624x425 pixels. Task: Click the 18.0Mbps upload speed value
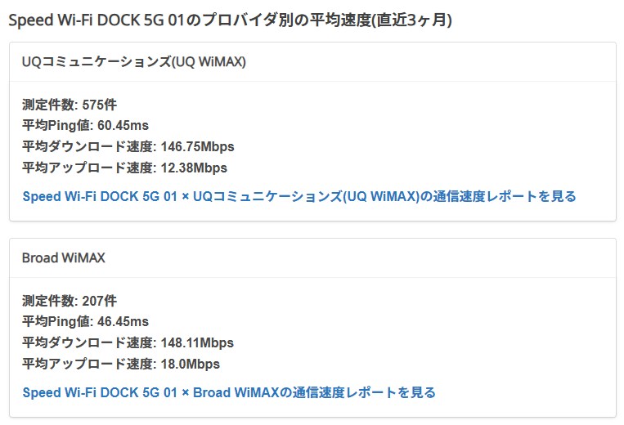pyautogui.click(x=188, y=365)
